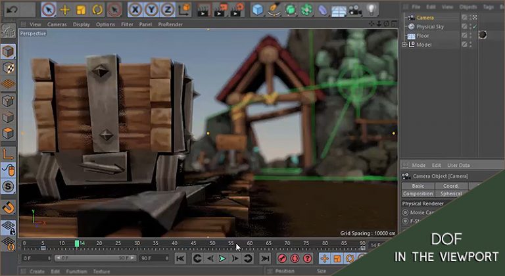Image resolution: width=505 pixels, height=276 pixels.
Task: Toggle the Tweak mouse icon
Action: [x=8, y=170]
